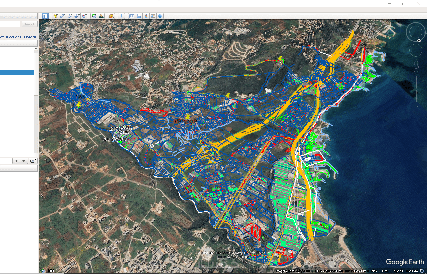Restore down the window
Viewport: 427px width, 274px height.
404,4
